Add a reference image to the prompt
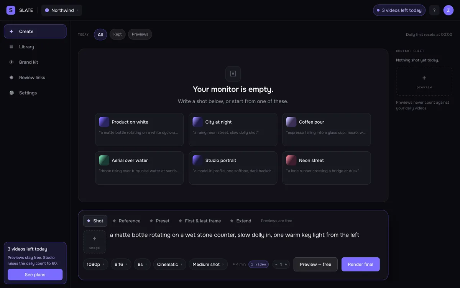This screenshot has height=288, width=460. pos(94,242)
